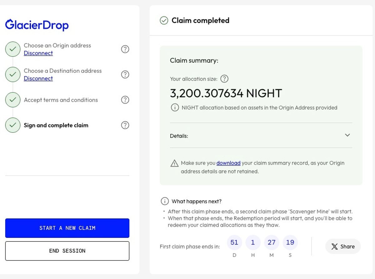Click the download claim summary link

pos(228,163)
